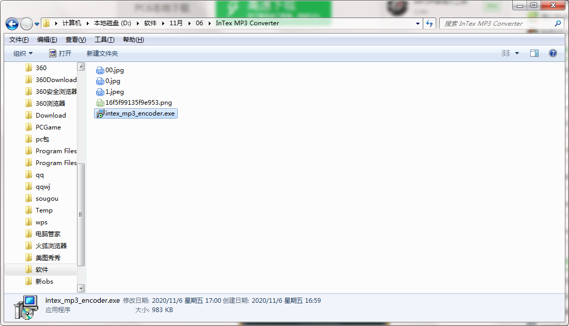Screen dimensions: 569x326
Task: Select the pc包 folder in the tree
Action: point(37,139)
